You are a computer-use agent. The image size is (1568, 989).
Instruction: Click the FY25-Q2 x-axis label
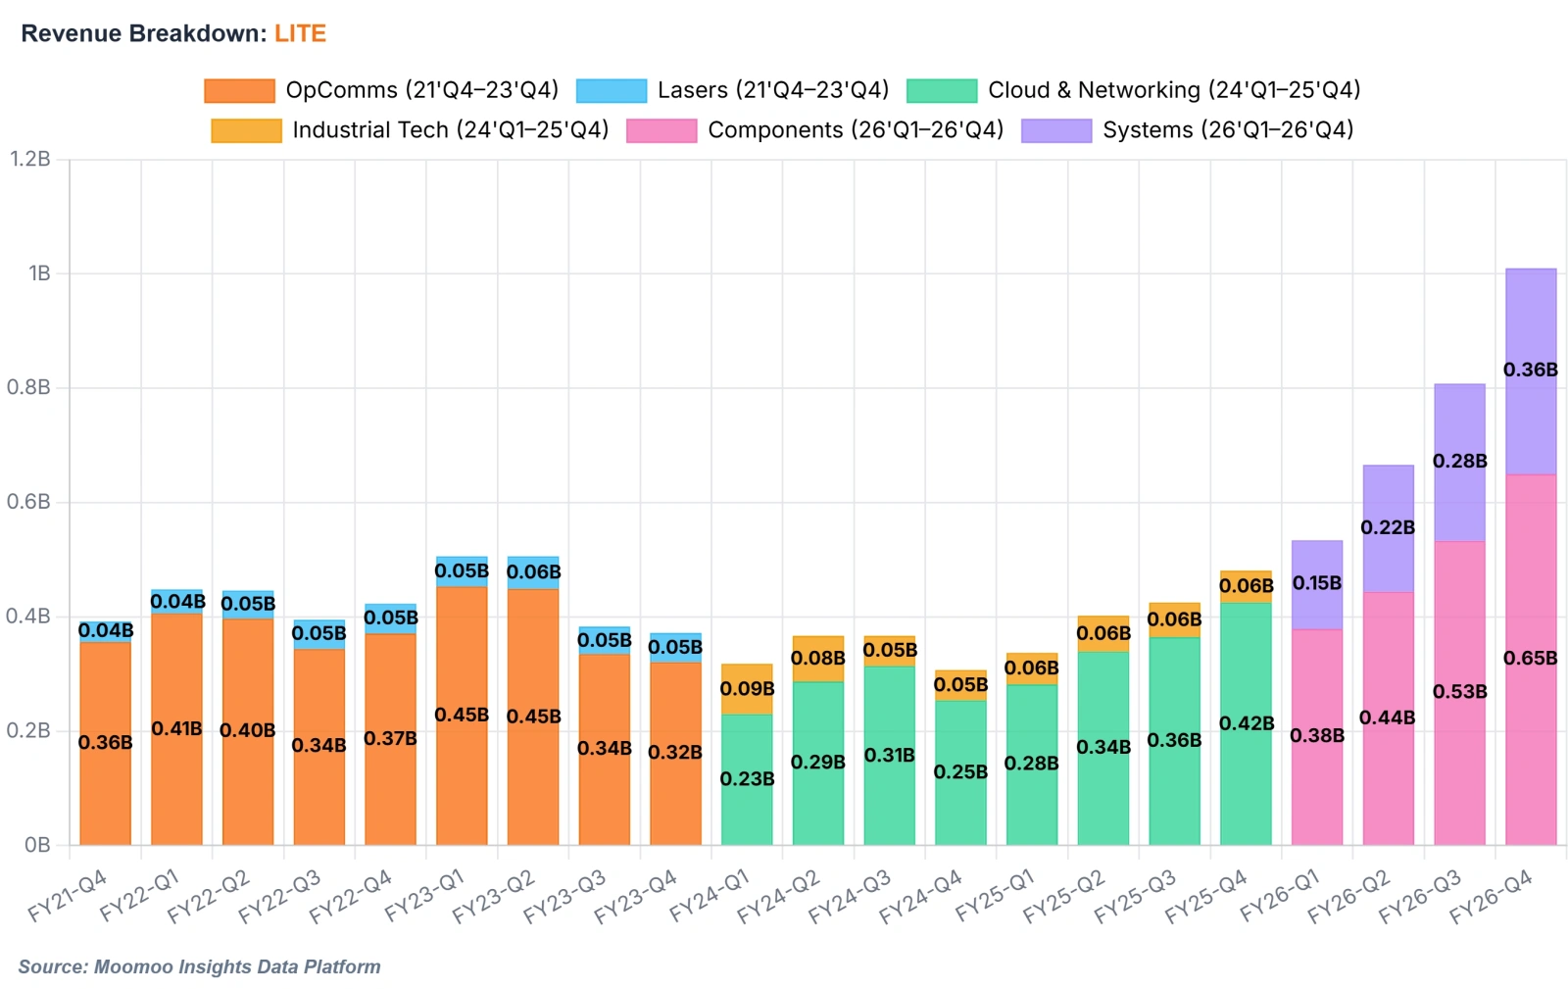point(1064,896)
